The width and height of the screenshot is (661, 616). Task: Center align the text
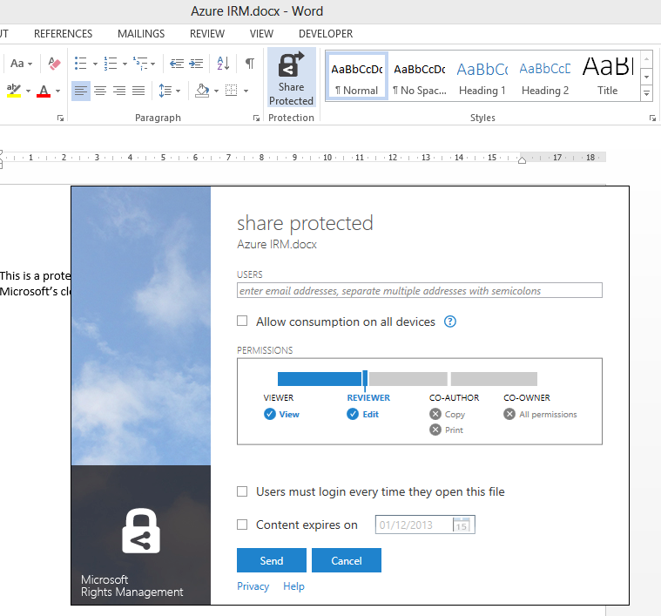100,91
